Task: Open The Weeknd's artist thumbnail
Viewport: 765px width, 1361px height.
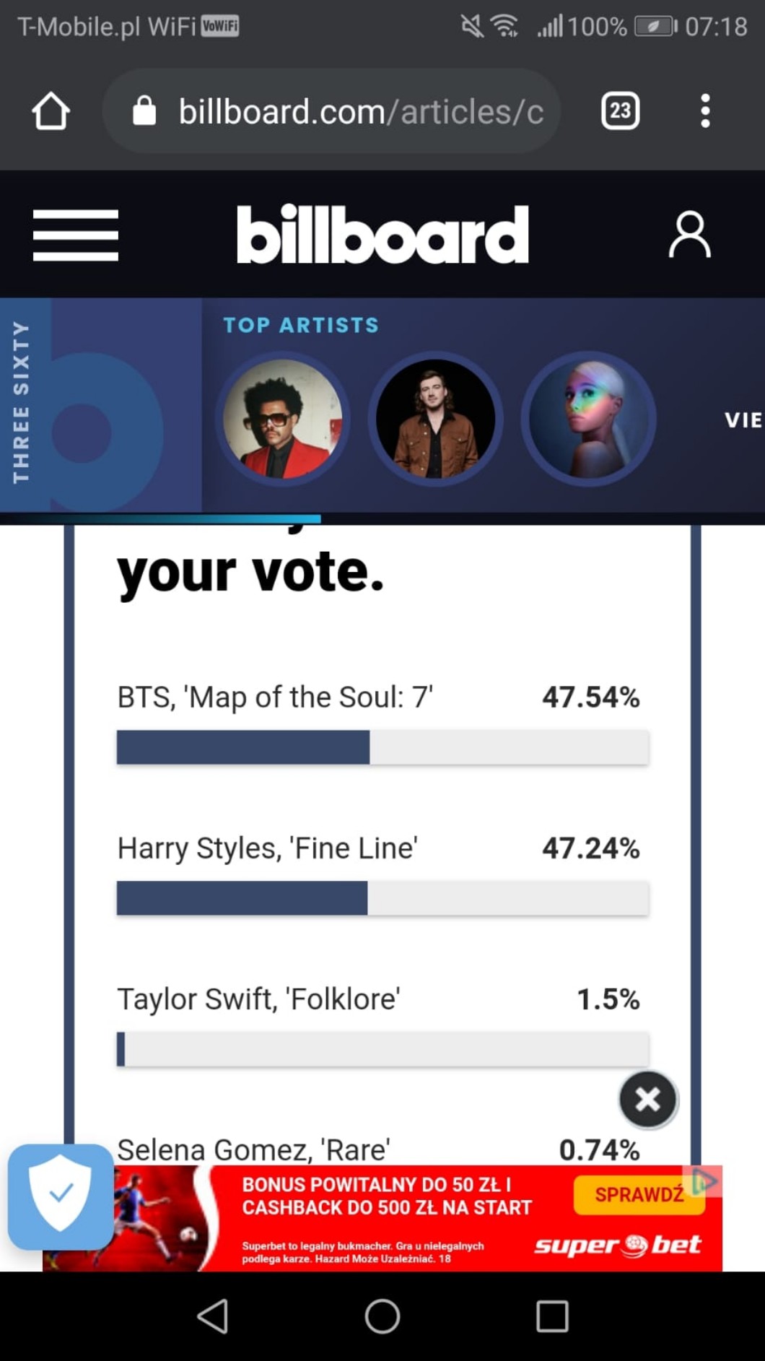Action: (282, 419)
